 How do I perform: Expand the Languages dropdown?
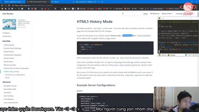pos(179,14)
